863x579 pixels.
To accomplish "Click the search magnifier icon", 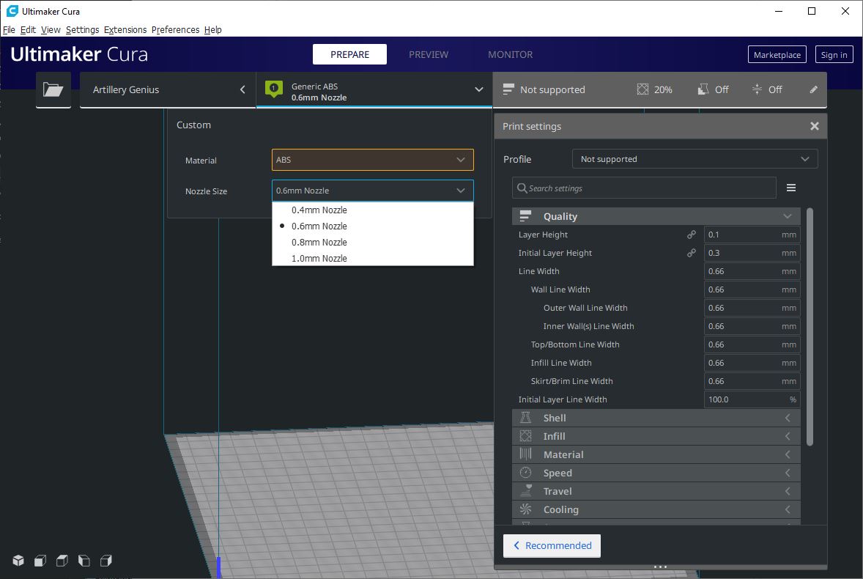I will pos(522,188).
